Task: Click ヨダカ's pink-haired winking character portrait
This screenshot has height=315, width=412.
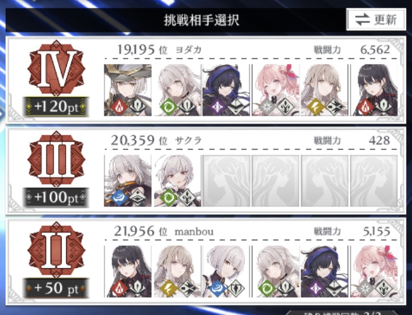Action: click(x=276, y=90)
